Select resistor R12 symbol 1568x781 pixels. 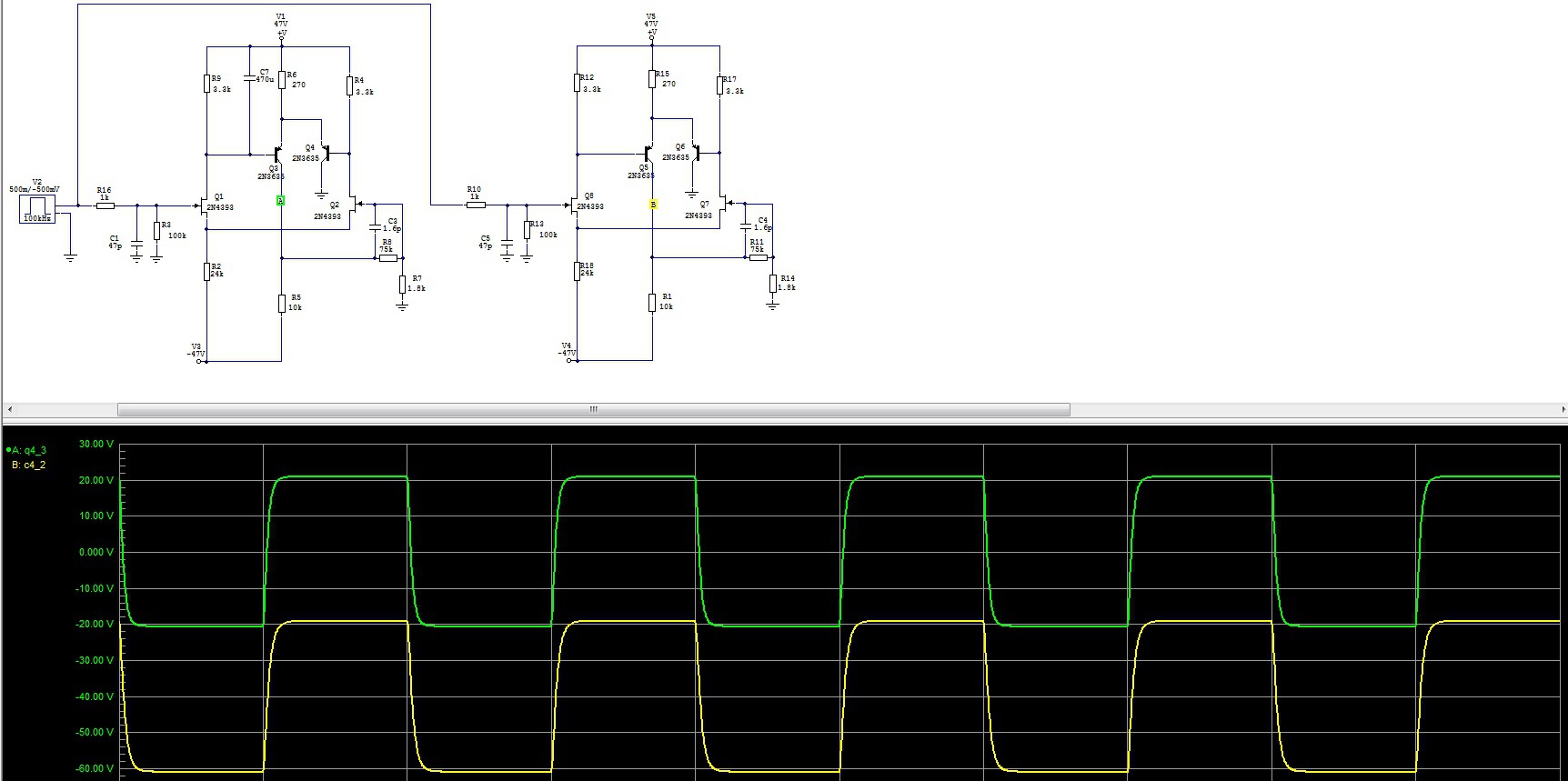(578, 83)
